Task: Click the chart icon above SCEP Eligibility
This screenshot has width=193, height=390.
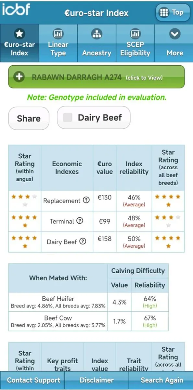Action: pos(135,33)
